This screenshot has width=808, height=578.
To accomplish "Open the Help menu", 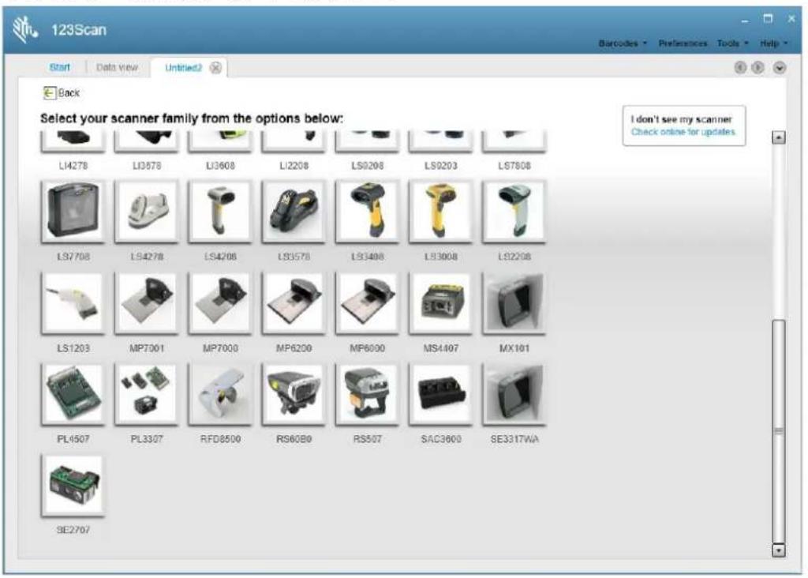I will [x=773, y=43].
